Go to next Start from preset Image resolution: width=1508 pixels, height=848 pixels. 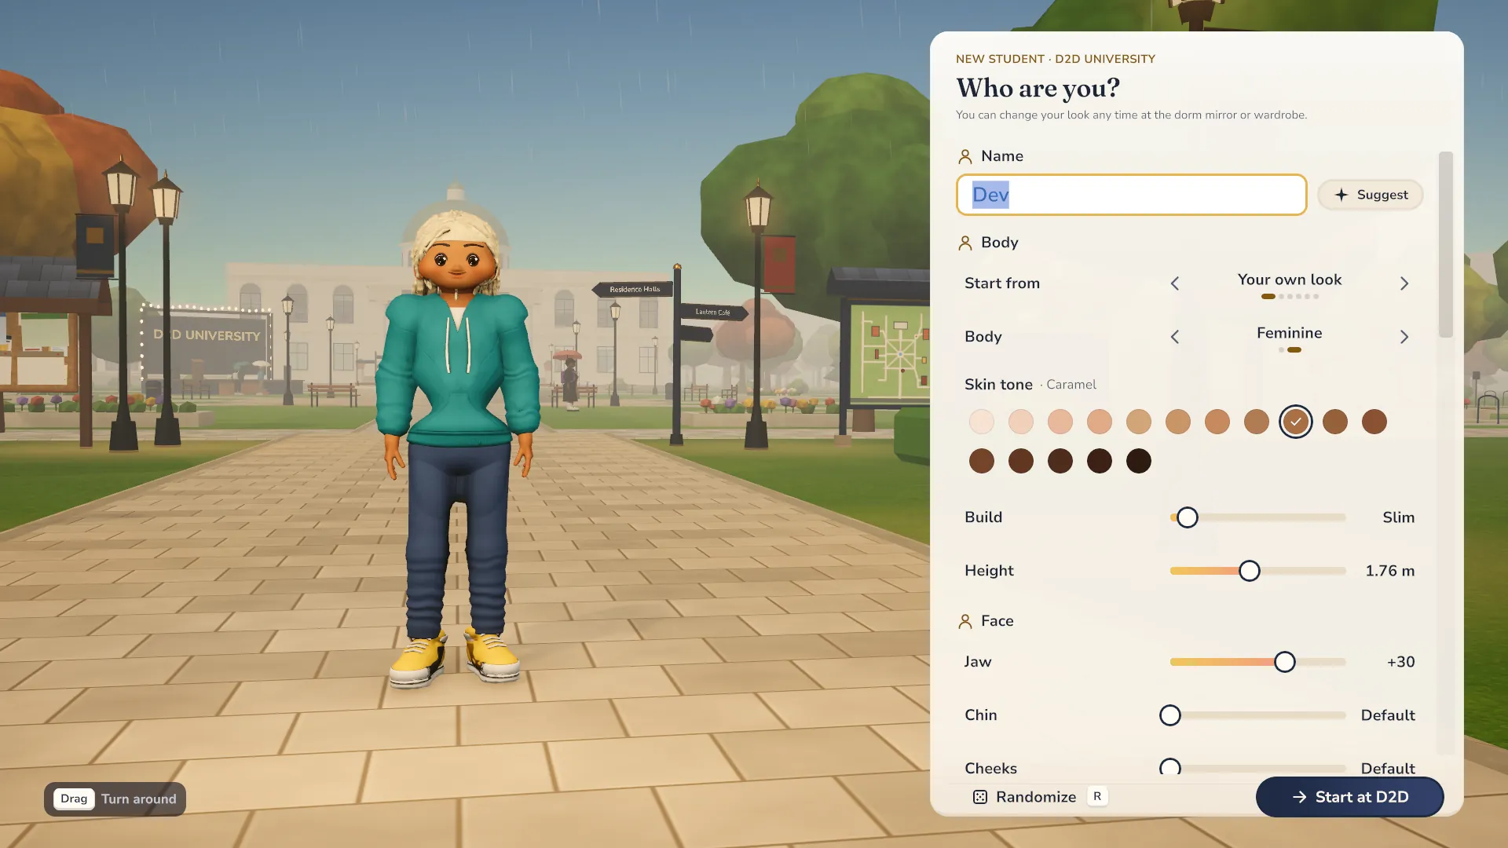(1404, 283)
